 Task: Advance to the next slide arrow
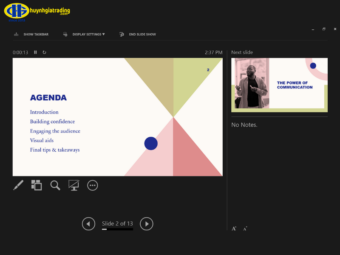(146, 224)
